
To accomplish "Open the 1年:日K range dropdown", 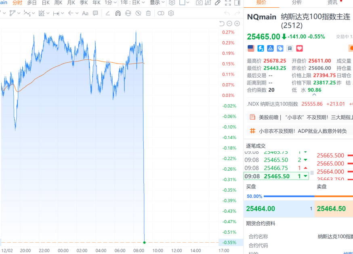I will (x=132, y=3).
